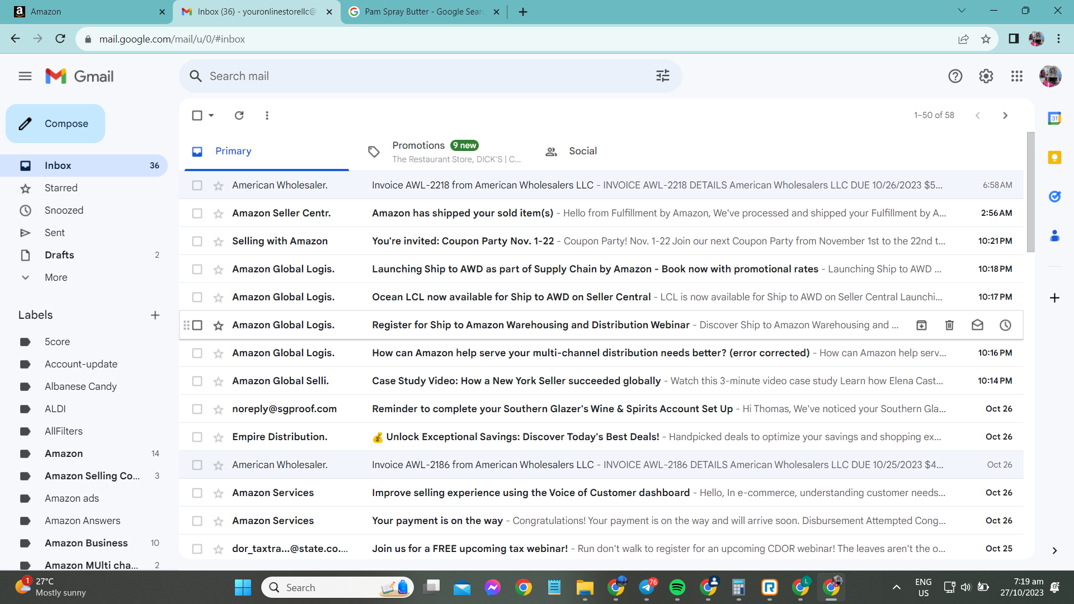Get add-ons plus icon in side panel
Viewport: 1074px width, 604px height.
[x=1054, y=298]
